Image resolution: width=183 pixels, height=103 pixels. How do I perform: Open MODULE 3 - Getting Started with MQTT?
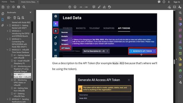20,27
